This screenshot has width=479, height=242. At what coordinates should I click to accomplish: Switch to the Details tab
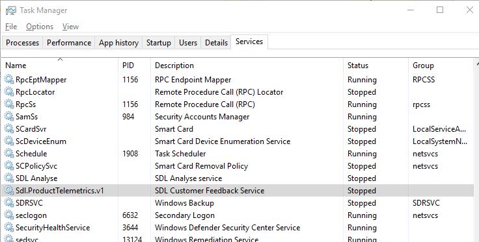(x=216, y=43)
